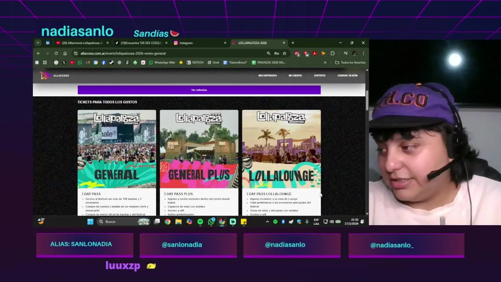The height and width of the screenshot is (282, 501).
Task: Open the Grok bookmark
Action: 213,62
